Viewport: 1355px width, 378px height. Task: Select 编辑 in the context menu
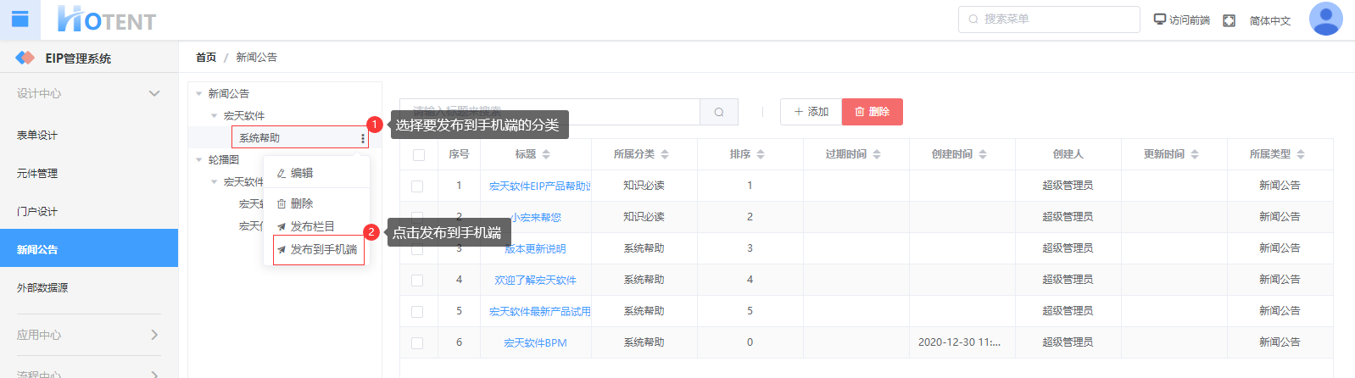coord(301,173)
